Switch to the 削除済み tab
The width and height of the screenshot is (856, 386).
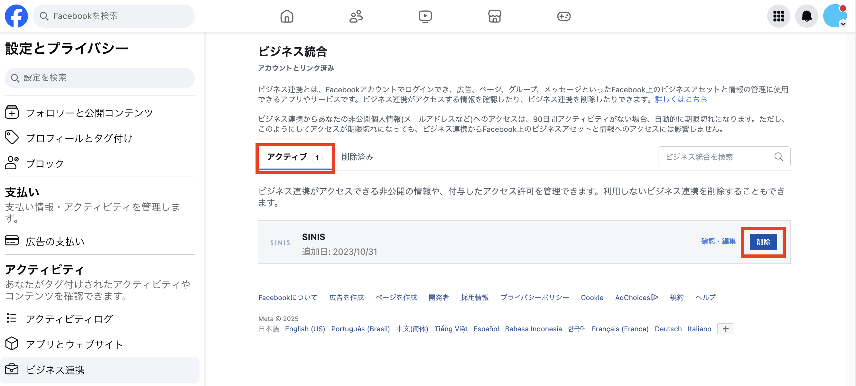357,157
